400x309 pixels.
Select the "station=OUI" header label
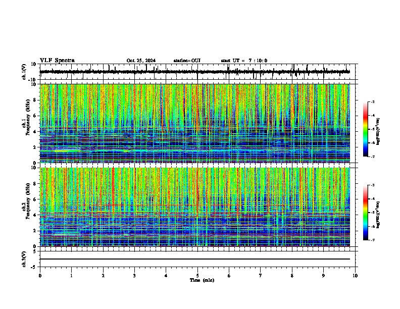[187, 61]
